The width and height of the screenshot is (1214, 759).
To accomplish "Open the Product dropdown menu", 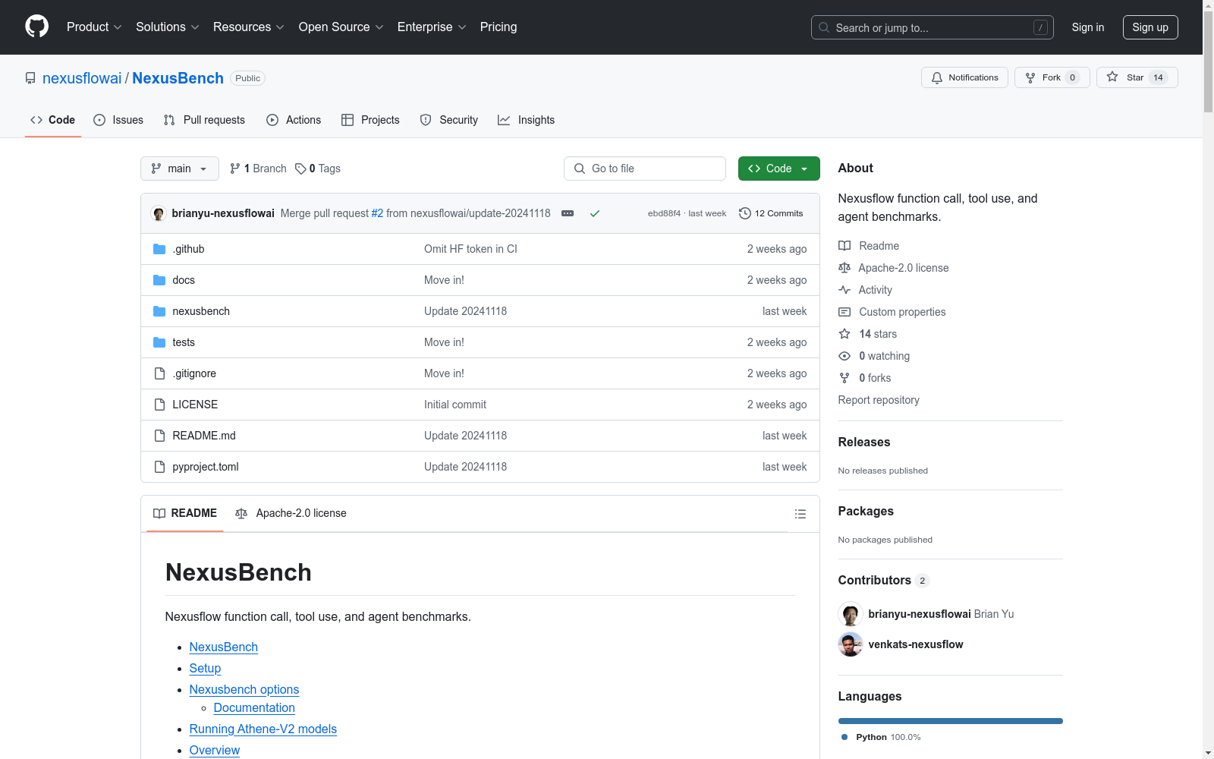I will click(94, 27).
